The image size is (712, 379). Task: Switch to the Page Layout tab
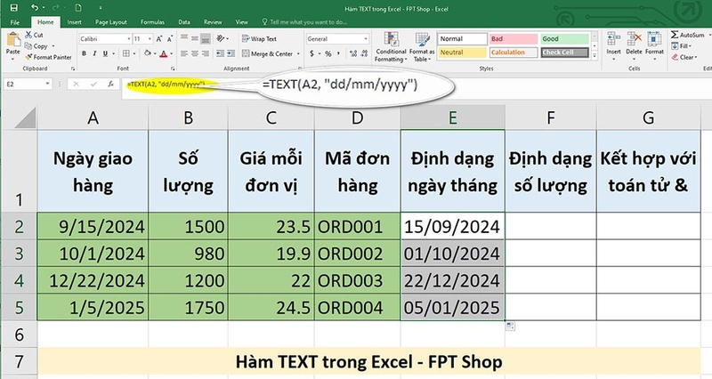pyautogui.click(x=111, y=21)
